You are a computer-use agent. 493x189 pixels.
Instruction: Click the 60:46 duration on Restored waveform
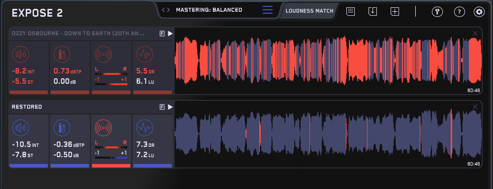tap(473, 164)
